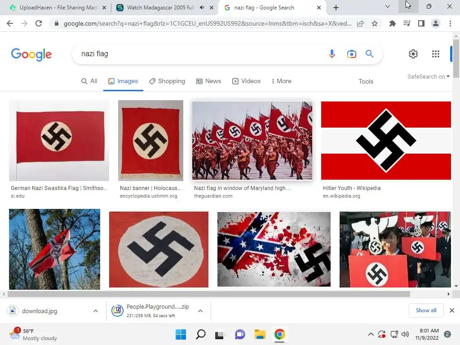This screenshot has height=345, width=460.
Task: Open the Chrome profile avatar icon
Action: point(436,23)
